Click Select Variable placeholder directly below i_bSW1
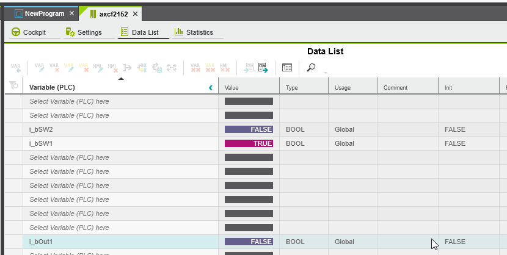Viewport: 507px width, 255px height. tap(69, 157)
